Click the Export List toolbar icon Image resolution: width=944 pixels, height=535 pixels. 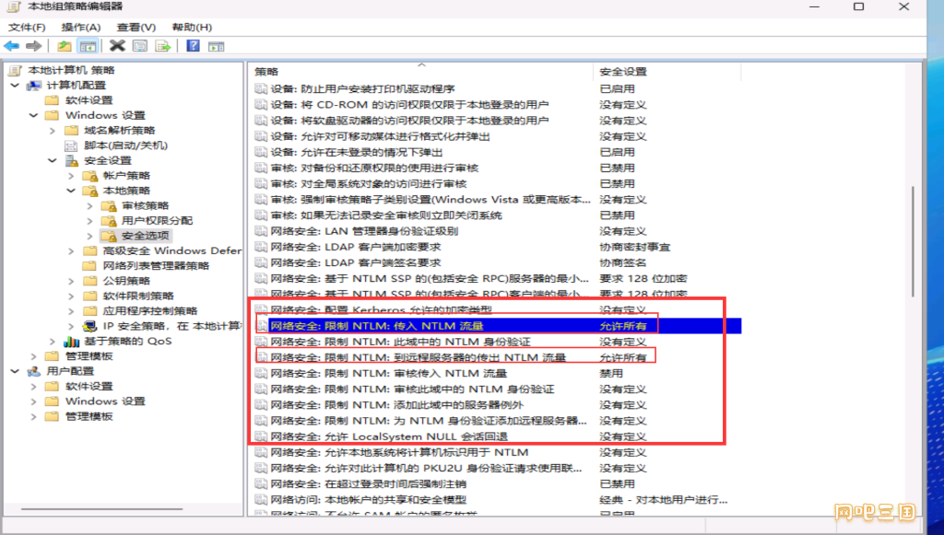coord(162,46)
